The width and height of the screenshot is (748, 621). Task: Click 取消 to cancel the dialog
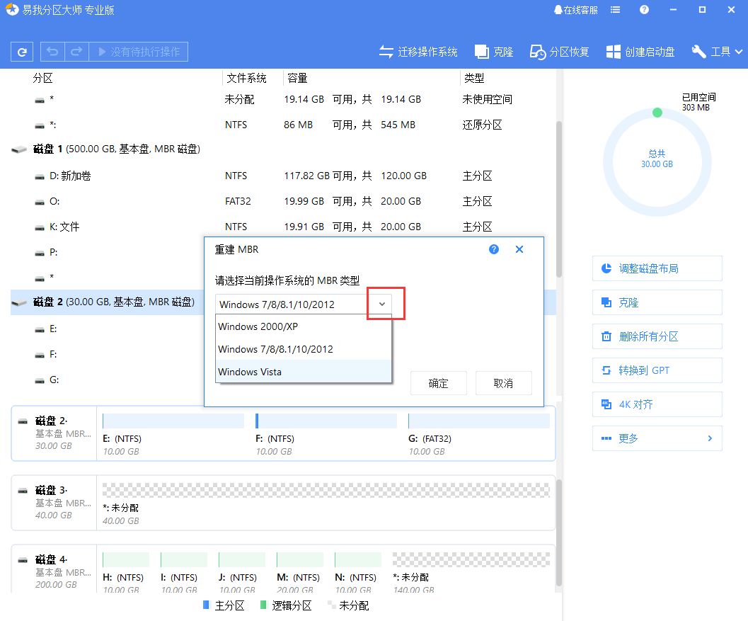tap(503, 382)
